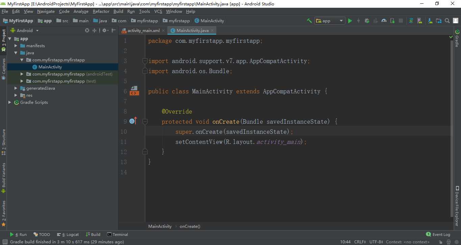Sync project with Gradle files icon
Image resolution: width=461 pixels, height=245 pixels.
tap(411, 21)
